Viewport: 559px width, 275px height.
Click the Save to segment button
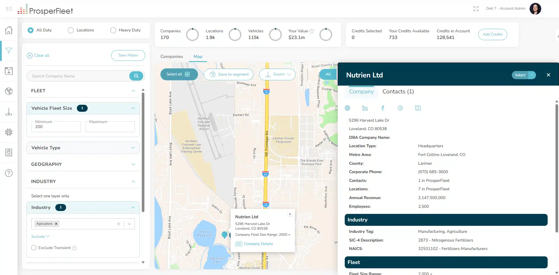tap(229, 74)
